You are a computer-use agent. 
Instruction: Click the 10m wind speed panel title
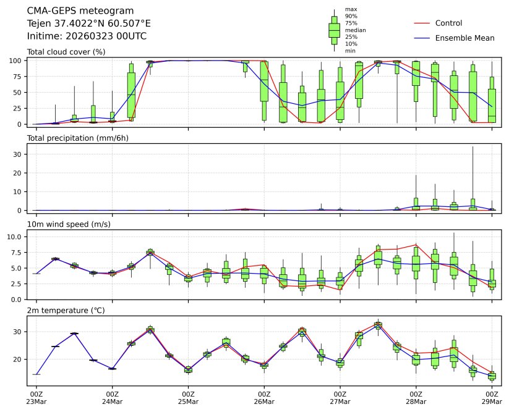tap(69, 224)
